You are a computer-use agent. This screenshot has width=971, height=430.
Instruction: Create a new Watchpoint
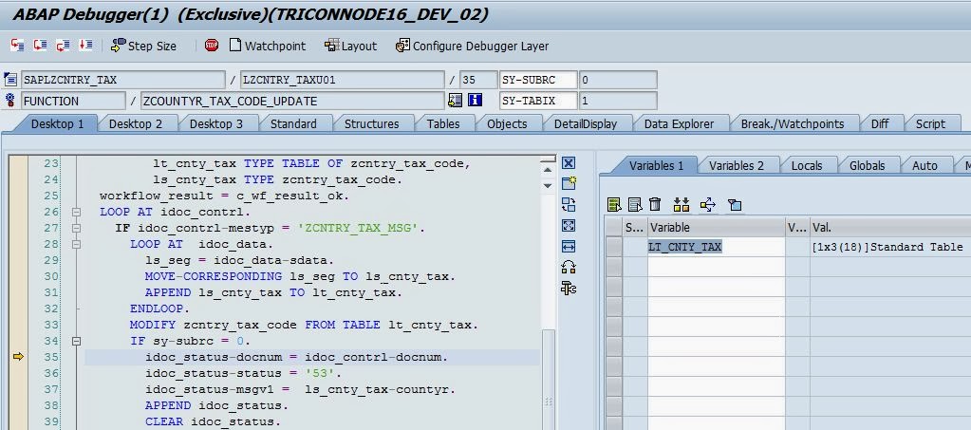[x=268, y=46]
